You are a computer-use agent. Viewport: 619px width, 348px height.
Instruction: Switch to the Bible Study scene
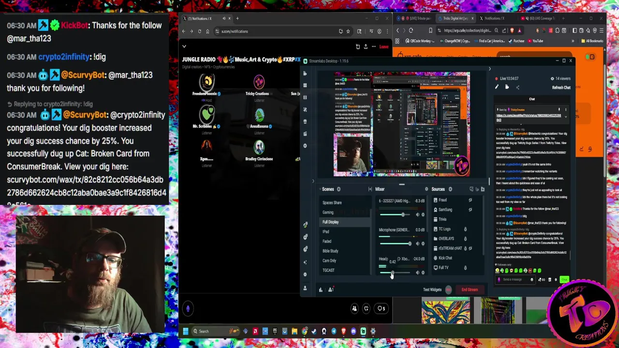click(x=330, y=251)
